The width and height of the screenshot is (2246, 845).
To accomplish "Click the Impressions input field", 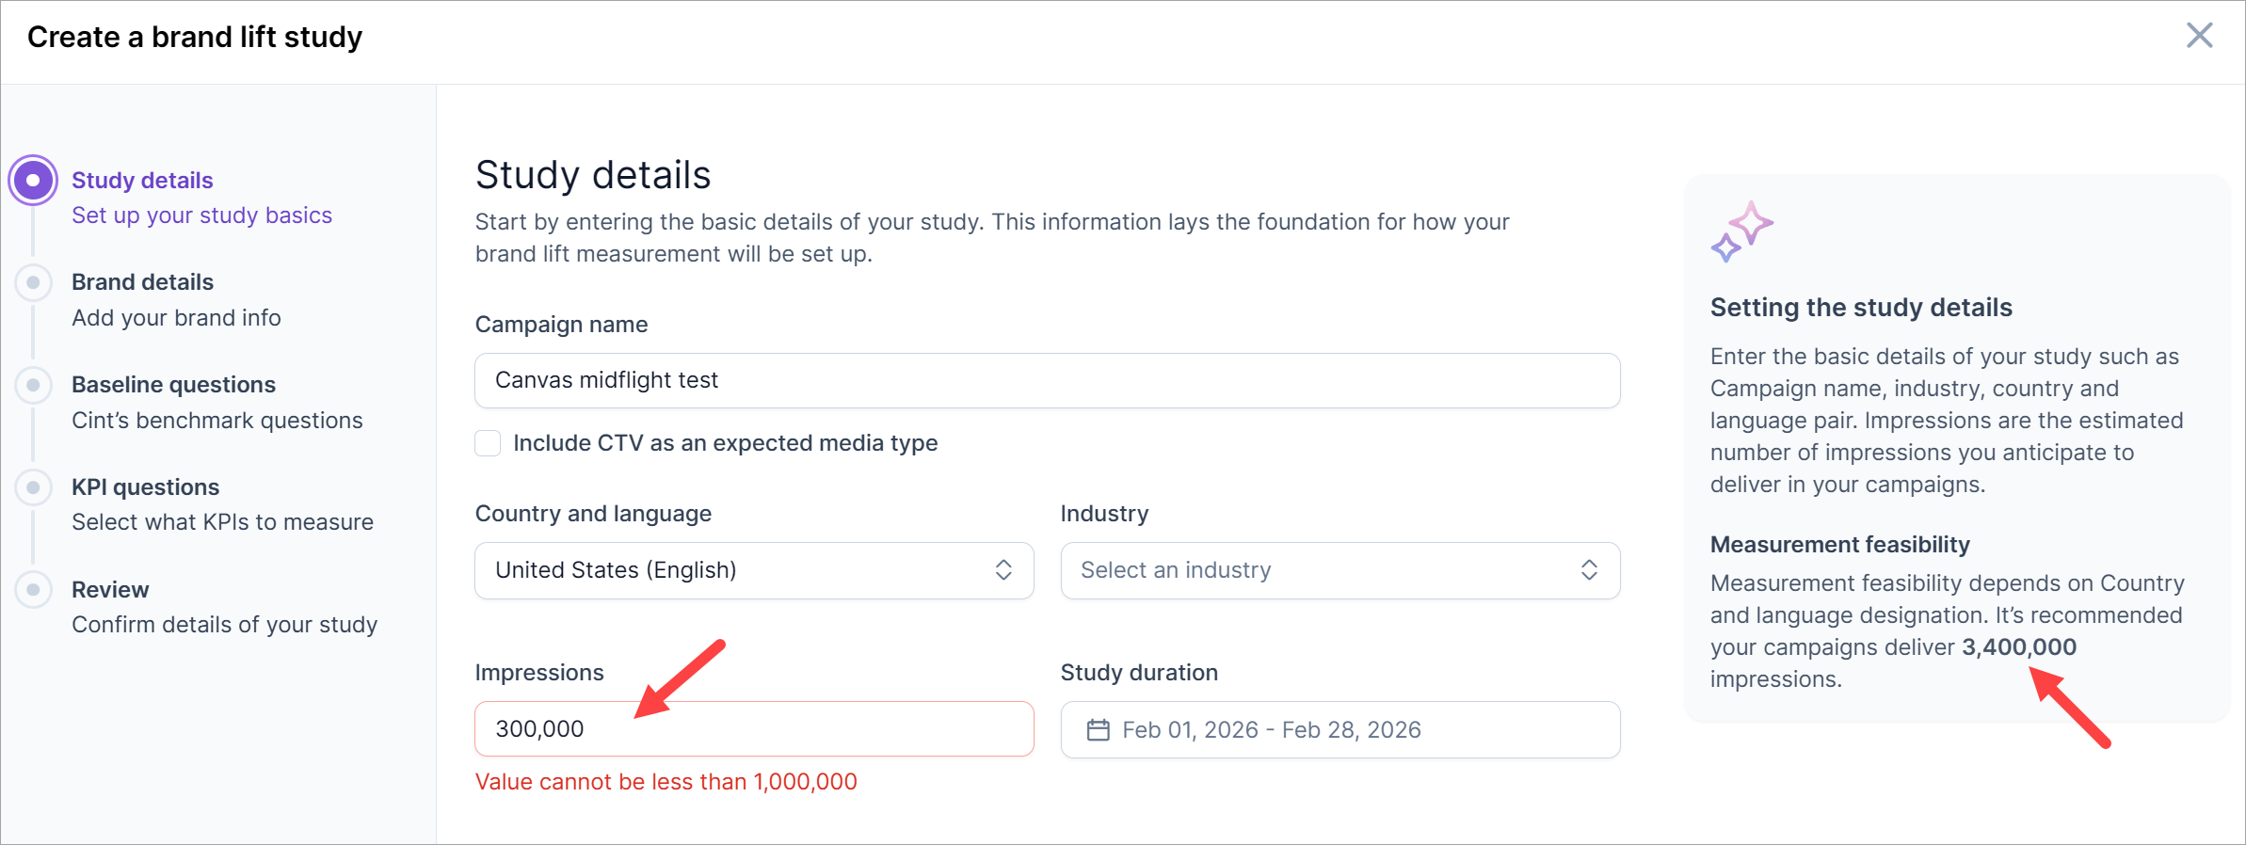I will coord(753,729).
